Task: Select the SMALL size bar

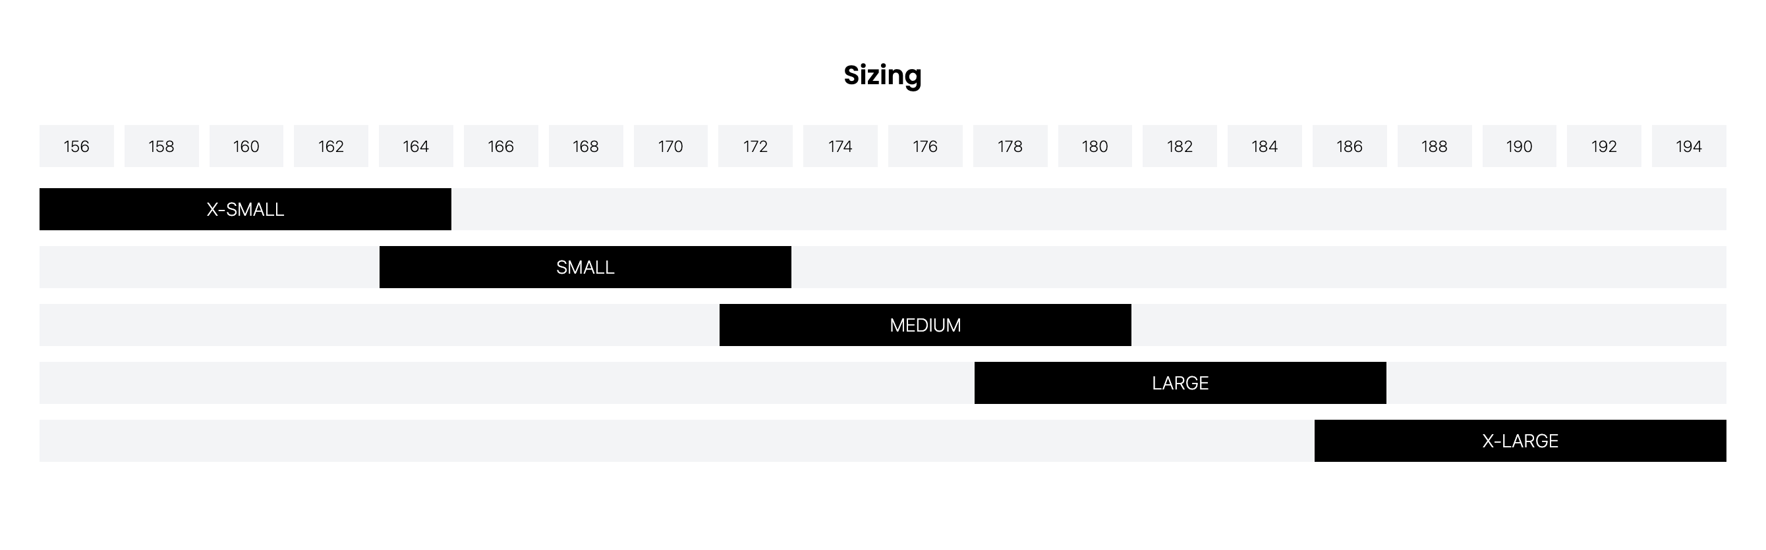Action: tap(584, 267)
